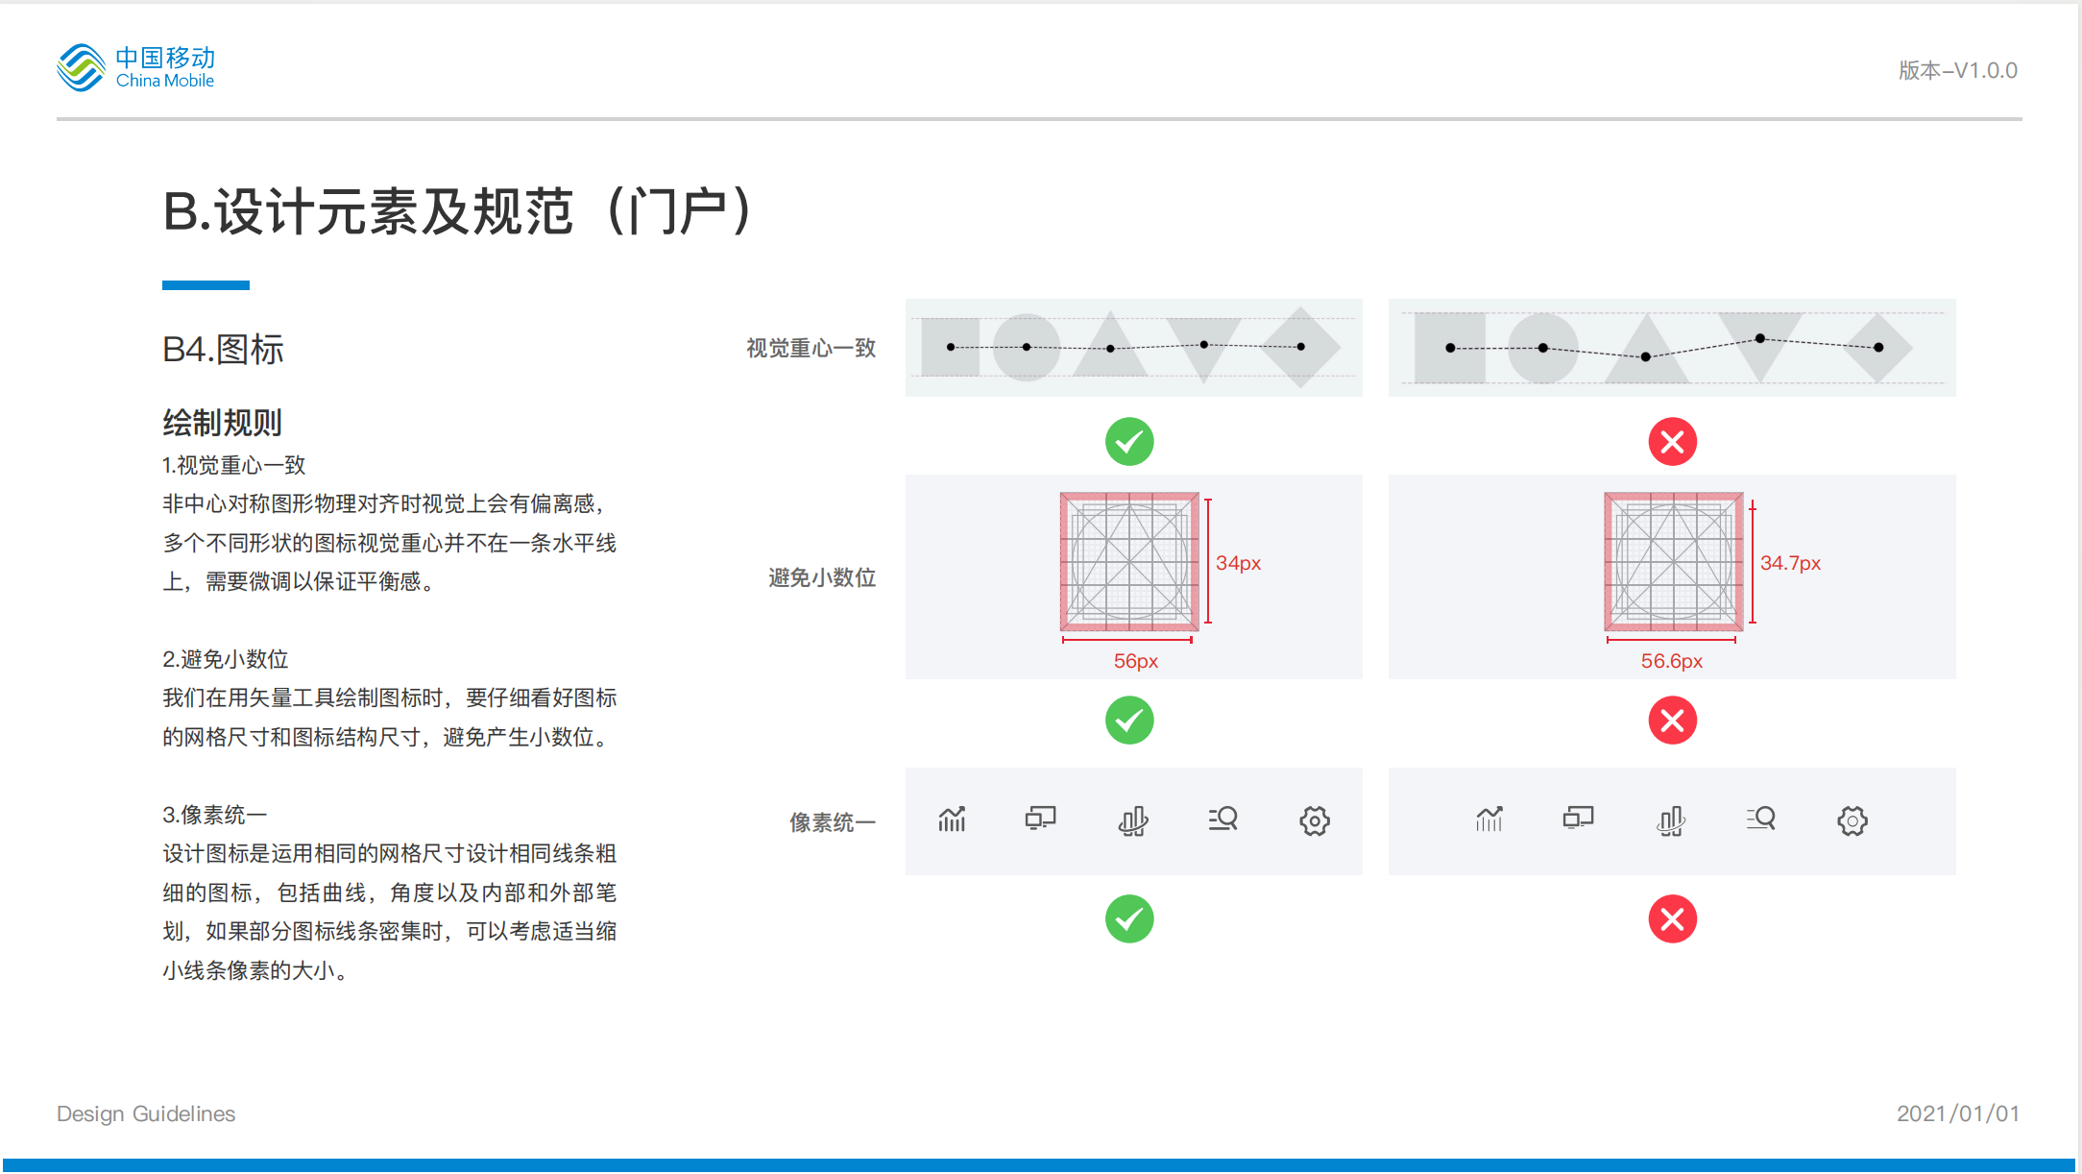Click the blue accent bar under the title

206,285
